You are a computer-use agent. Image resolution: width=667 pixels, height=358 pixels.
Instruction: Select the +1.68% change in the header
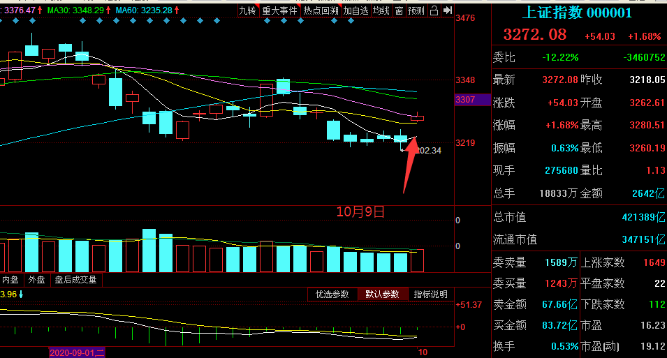pos(645,36)
